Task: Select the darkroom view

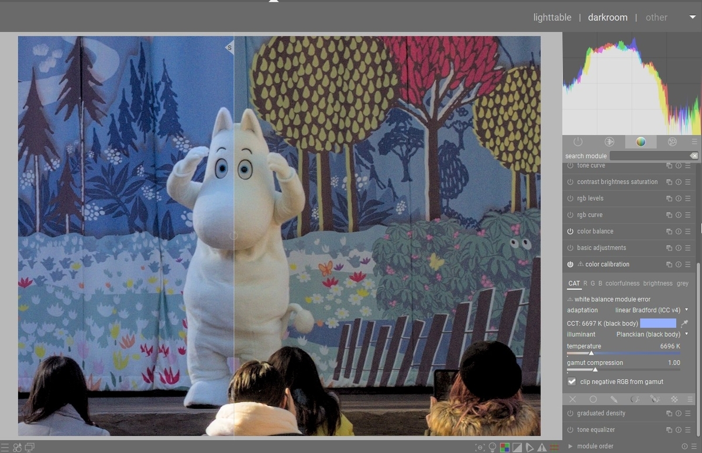Action: coord(608,18)
